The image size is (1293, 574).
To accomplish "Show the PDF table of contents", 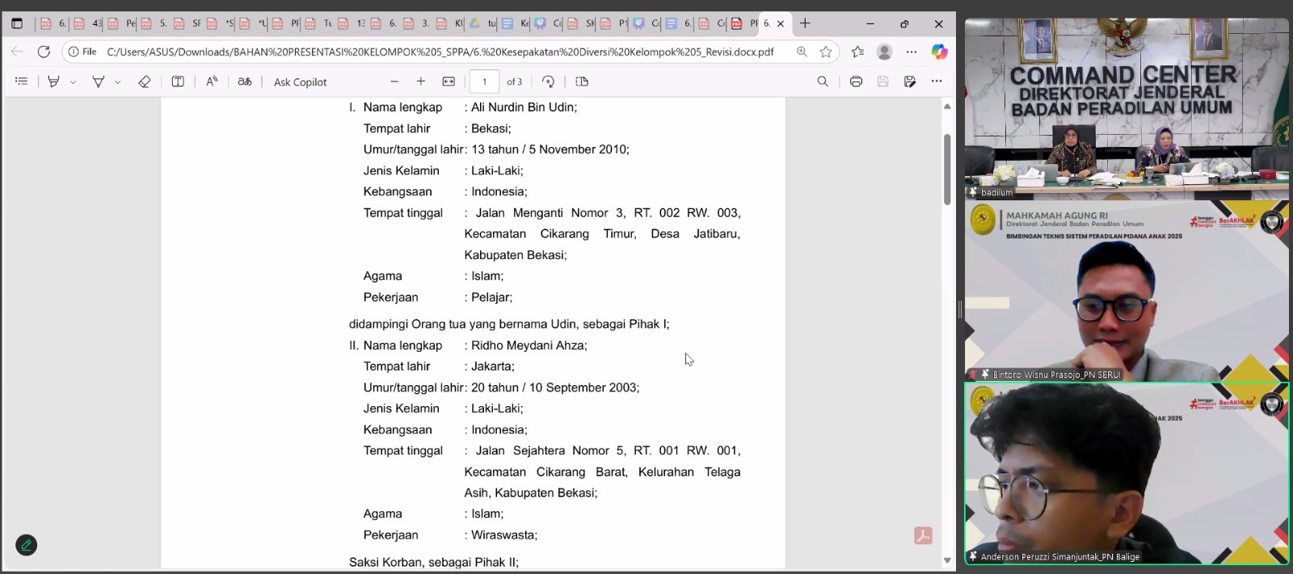I will point(22,82).
